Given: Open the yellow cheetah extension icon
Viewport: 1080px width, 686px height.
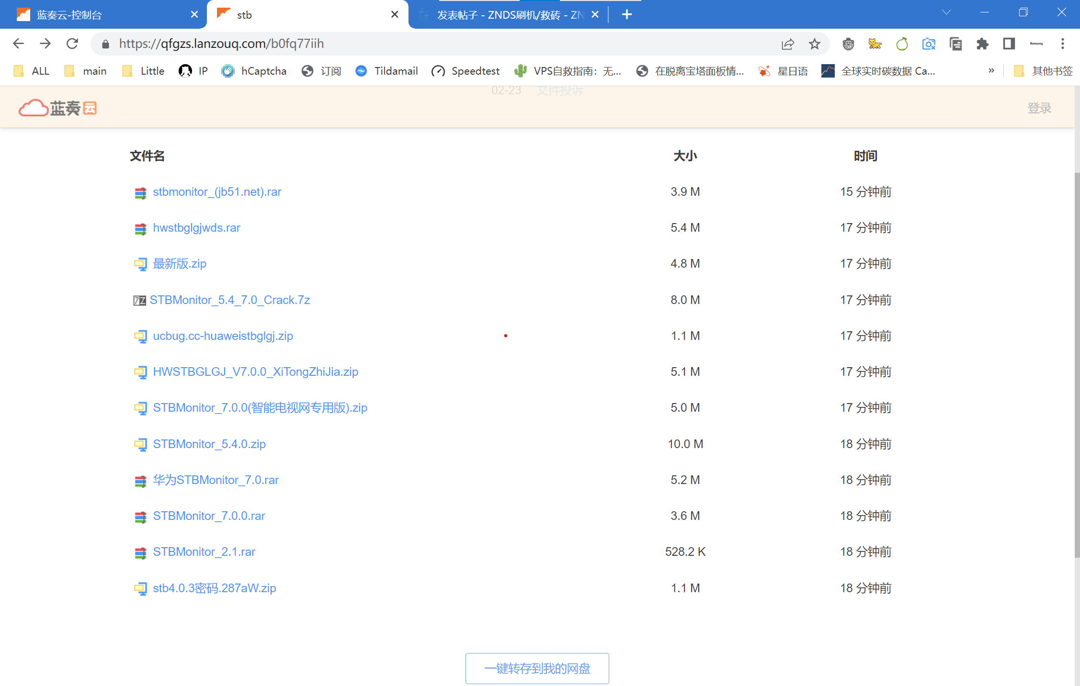Looking at the screenshot, I should (875, 44).
